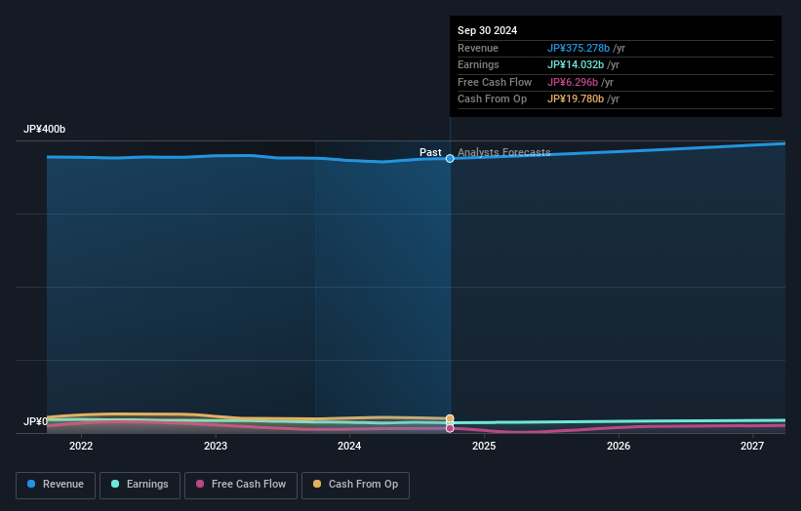The width and height of the screenshot is (801, 511).
Task: Click the 2026 x-axis label
Action: pos(619,447)
